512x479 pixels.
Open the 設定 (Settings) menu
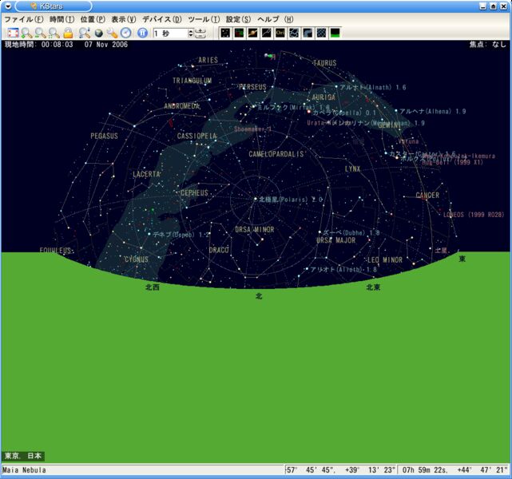coord(238,18)
